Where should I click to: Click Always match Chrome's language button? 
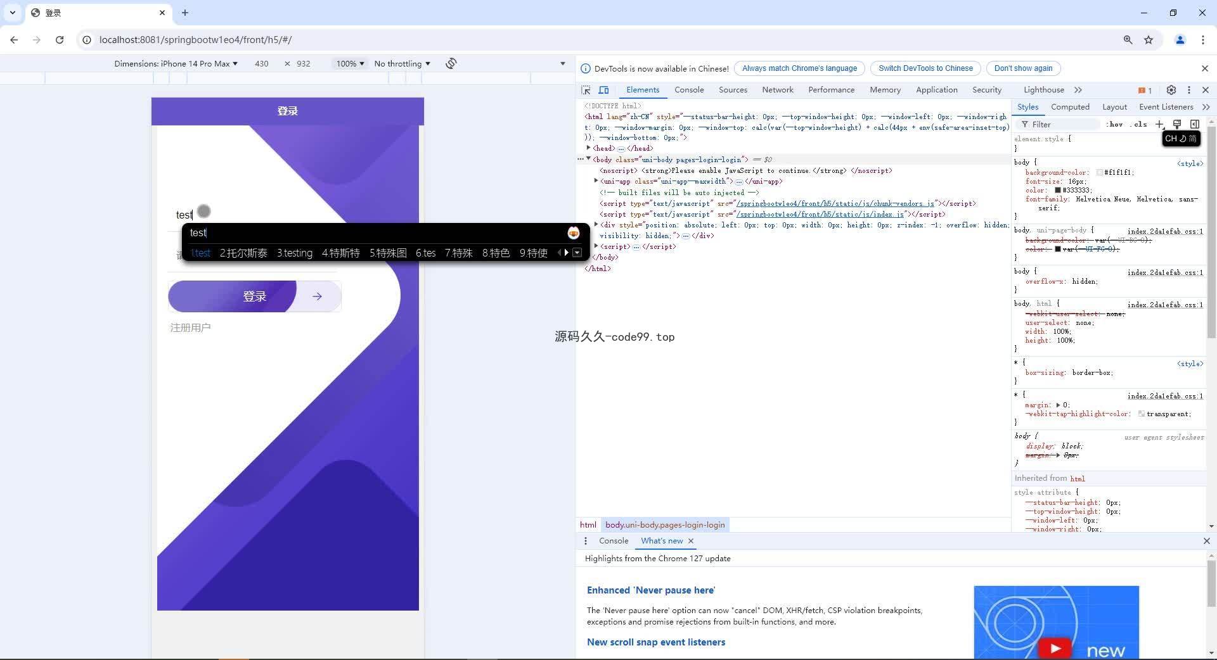799,68
